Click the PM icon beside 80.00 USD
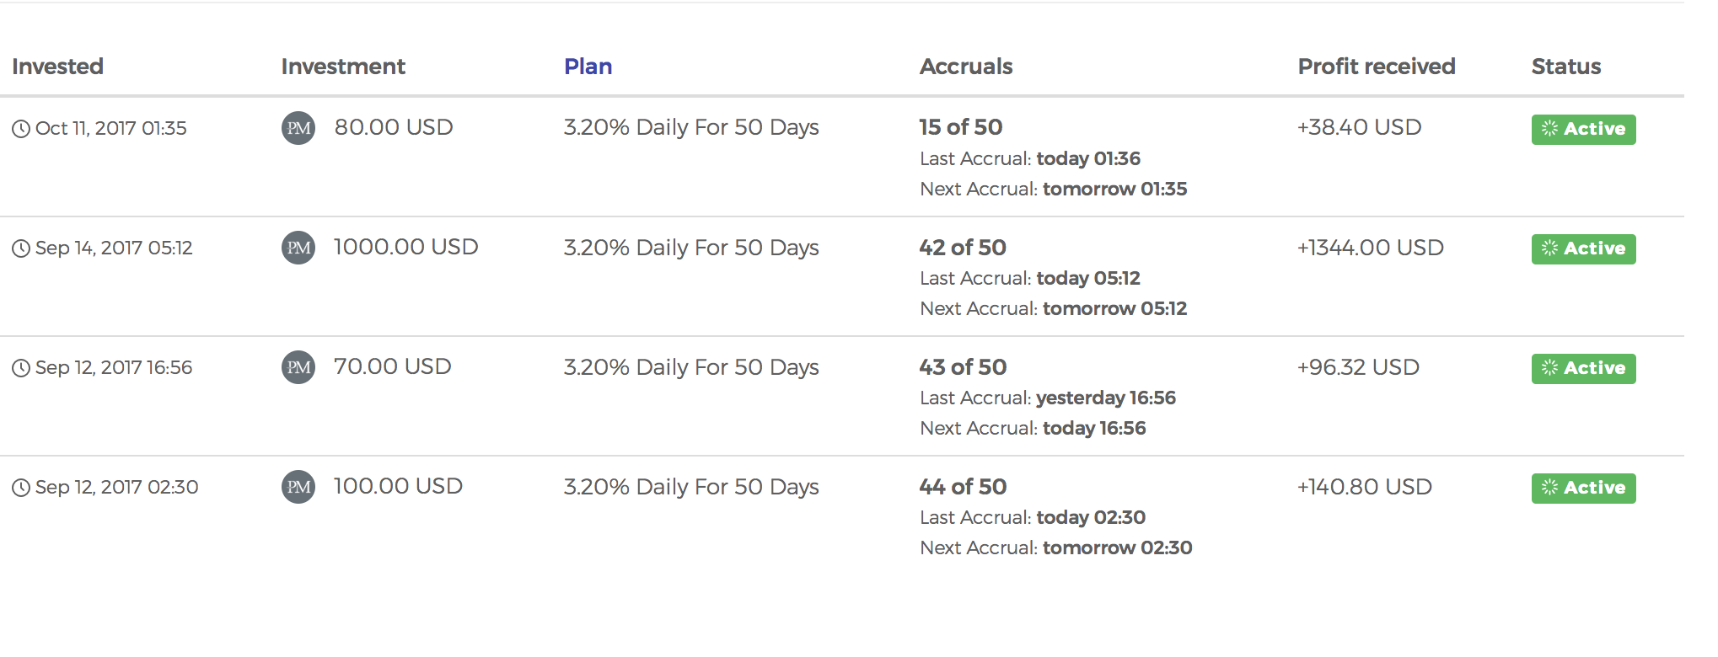 click(x=298, y=128)
